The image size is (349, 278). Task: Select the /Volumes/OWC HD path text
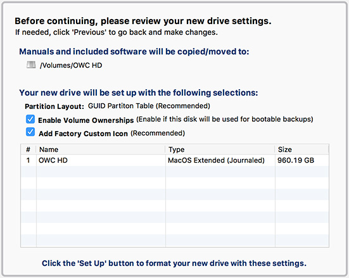71,65
